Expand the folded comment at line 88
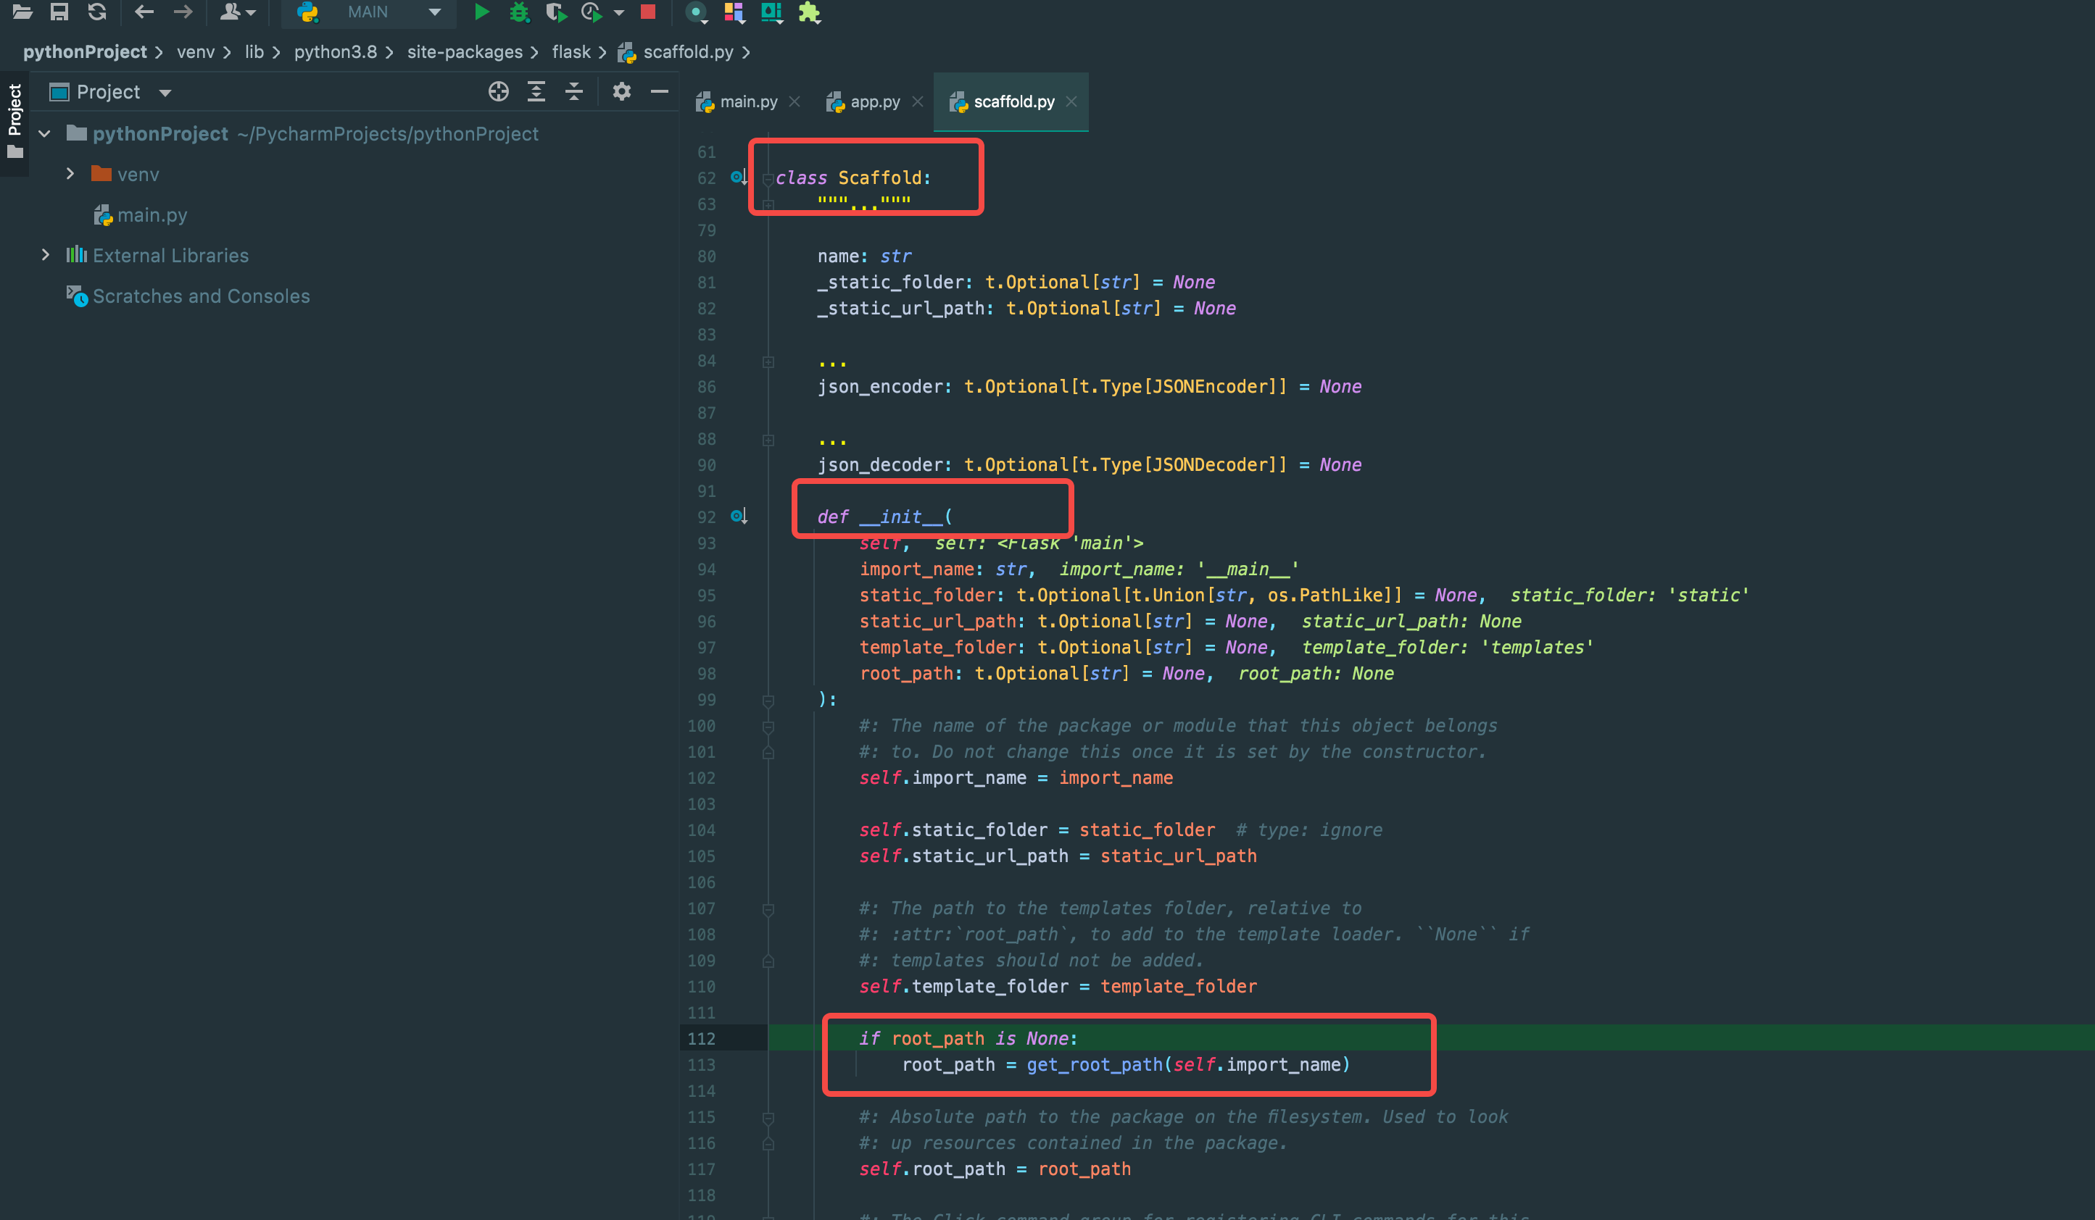The height and width of the screenshot is (1220, 2095). tap(768, 440)
